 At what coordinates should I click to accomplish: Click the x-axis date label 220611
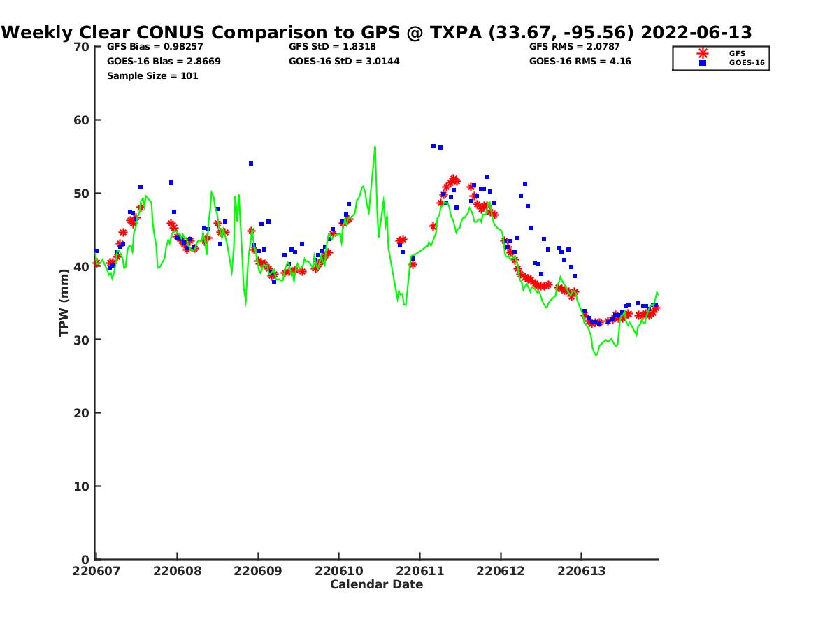tap(419, 571)
